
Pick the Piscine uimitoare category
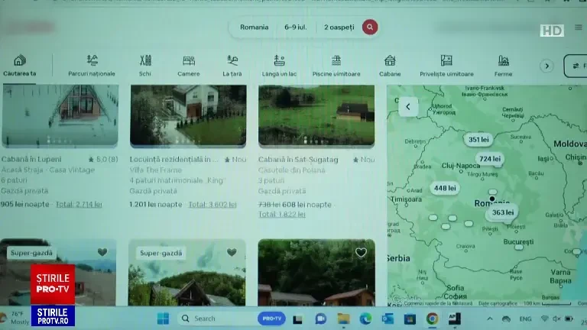(336, 65)
